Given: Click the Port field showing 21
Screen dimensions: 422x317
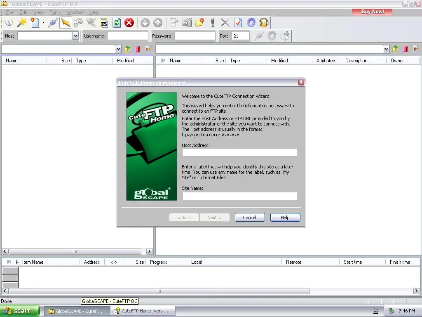Looking at the screenshot, I should point(240,36).
